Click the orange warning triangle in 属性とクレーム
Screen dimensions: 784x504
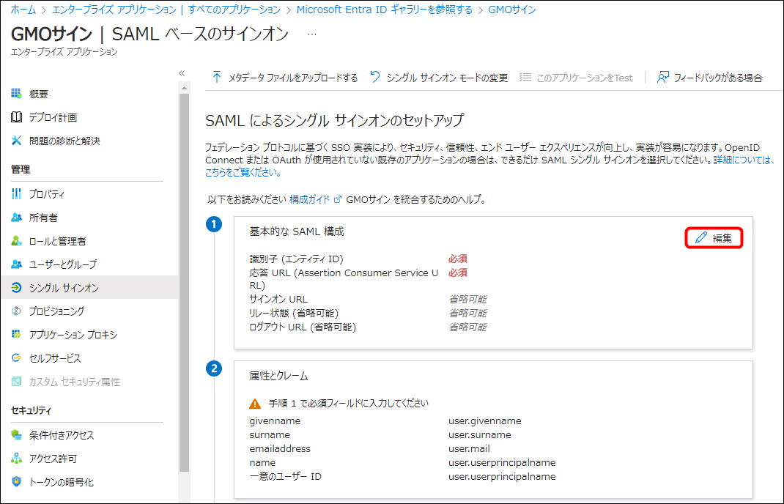pyautogui.click(x=255, y=404)
